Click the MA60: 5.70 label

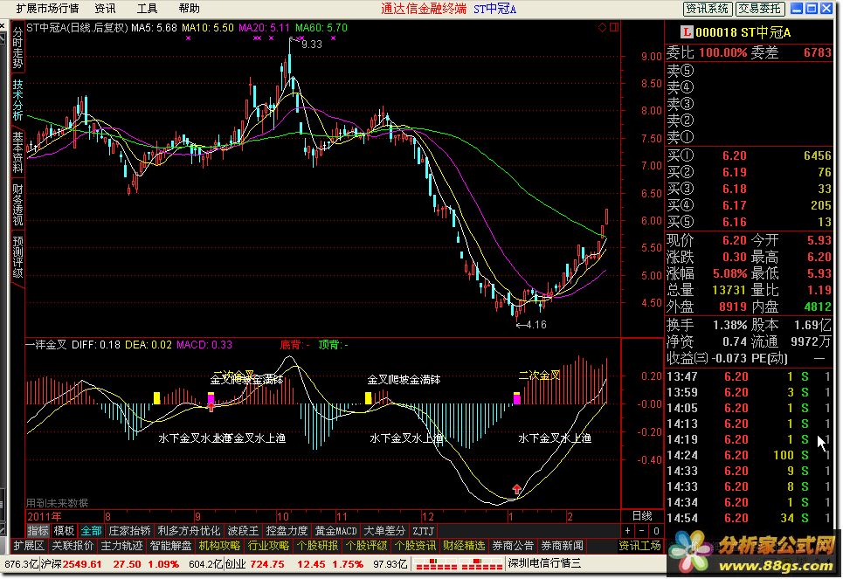(x=321, y=27)
